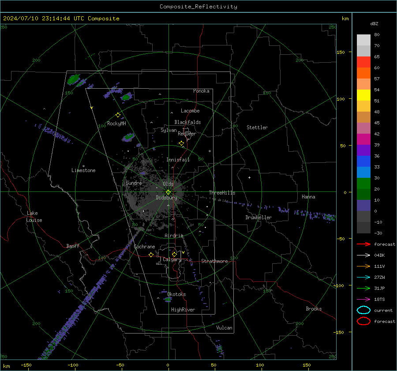Click the Didsbury town label

click(166, 198)
